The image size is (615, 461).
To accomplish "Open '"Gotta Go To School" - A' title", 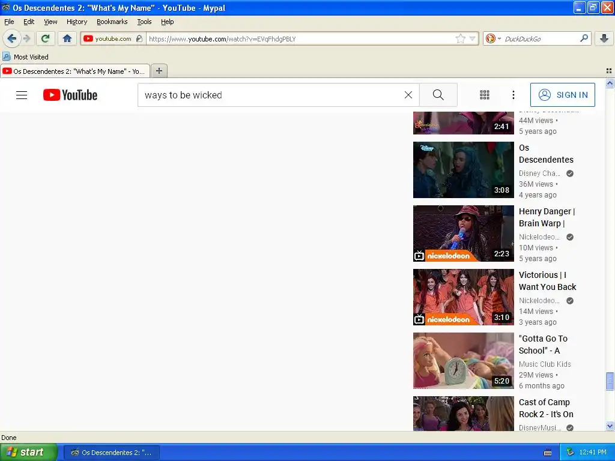I will [x=543, y=344].
